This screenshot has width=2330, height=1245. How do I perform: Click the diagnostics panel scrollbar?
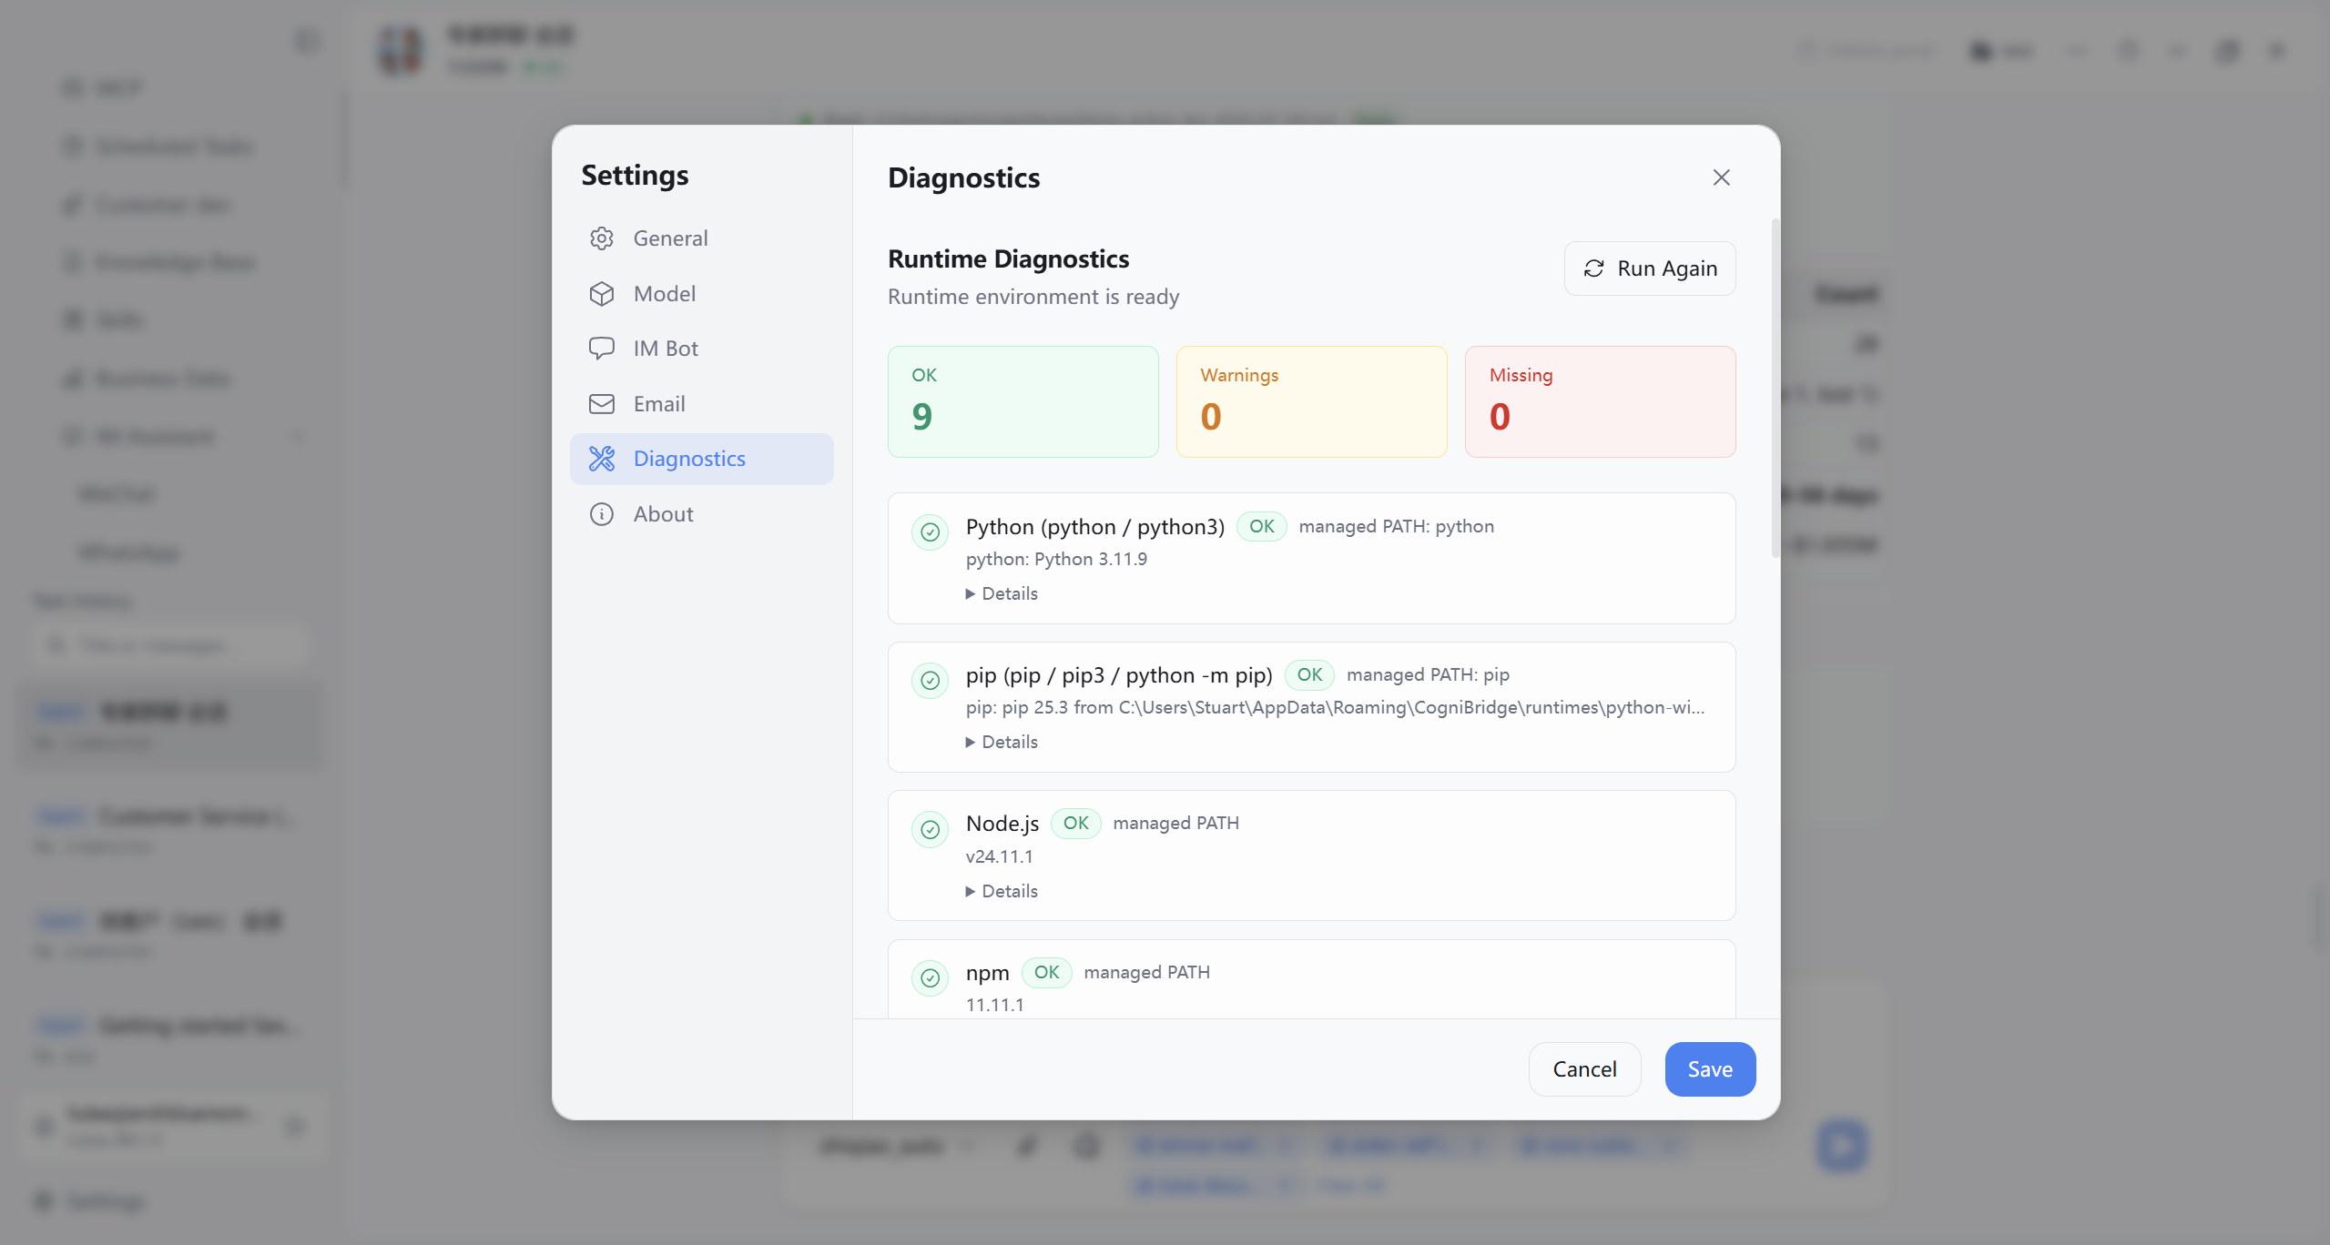pos(1775,387)
